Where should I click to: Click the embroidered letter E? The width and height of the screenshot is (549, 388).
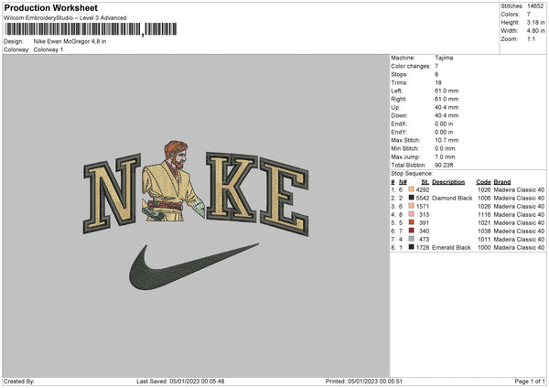pyautogui.click(x=285, y=197)
